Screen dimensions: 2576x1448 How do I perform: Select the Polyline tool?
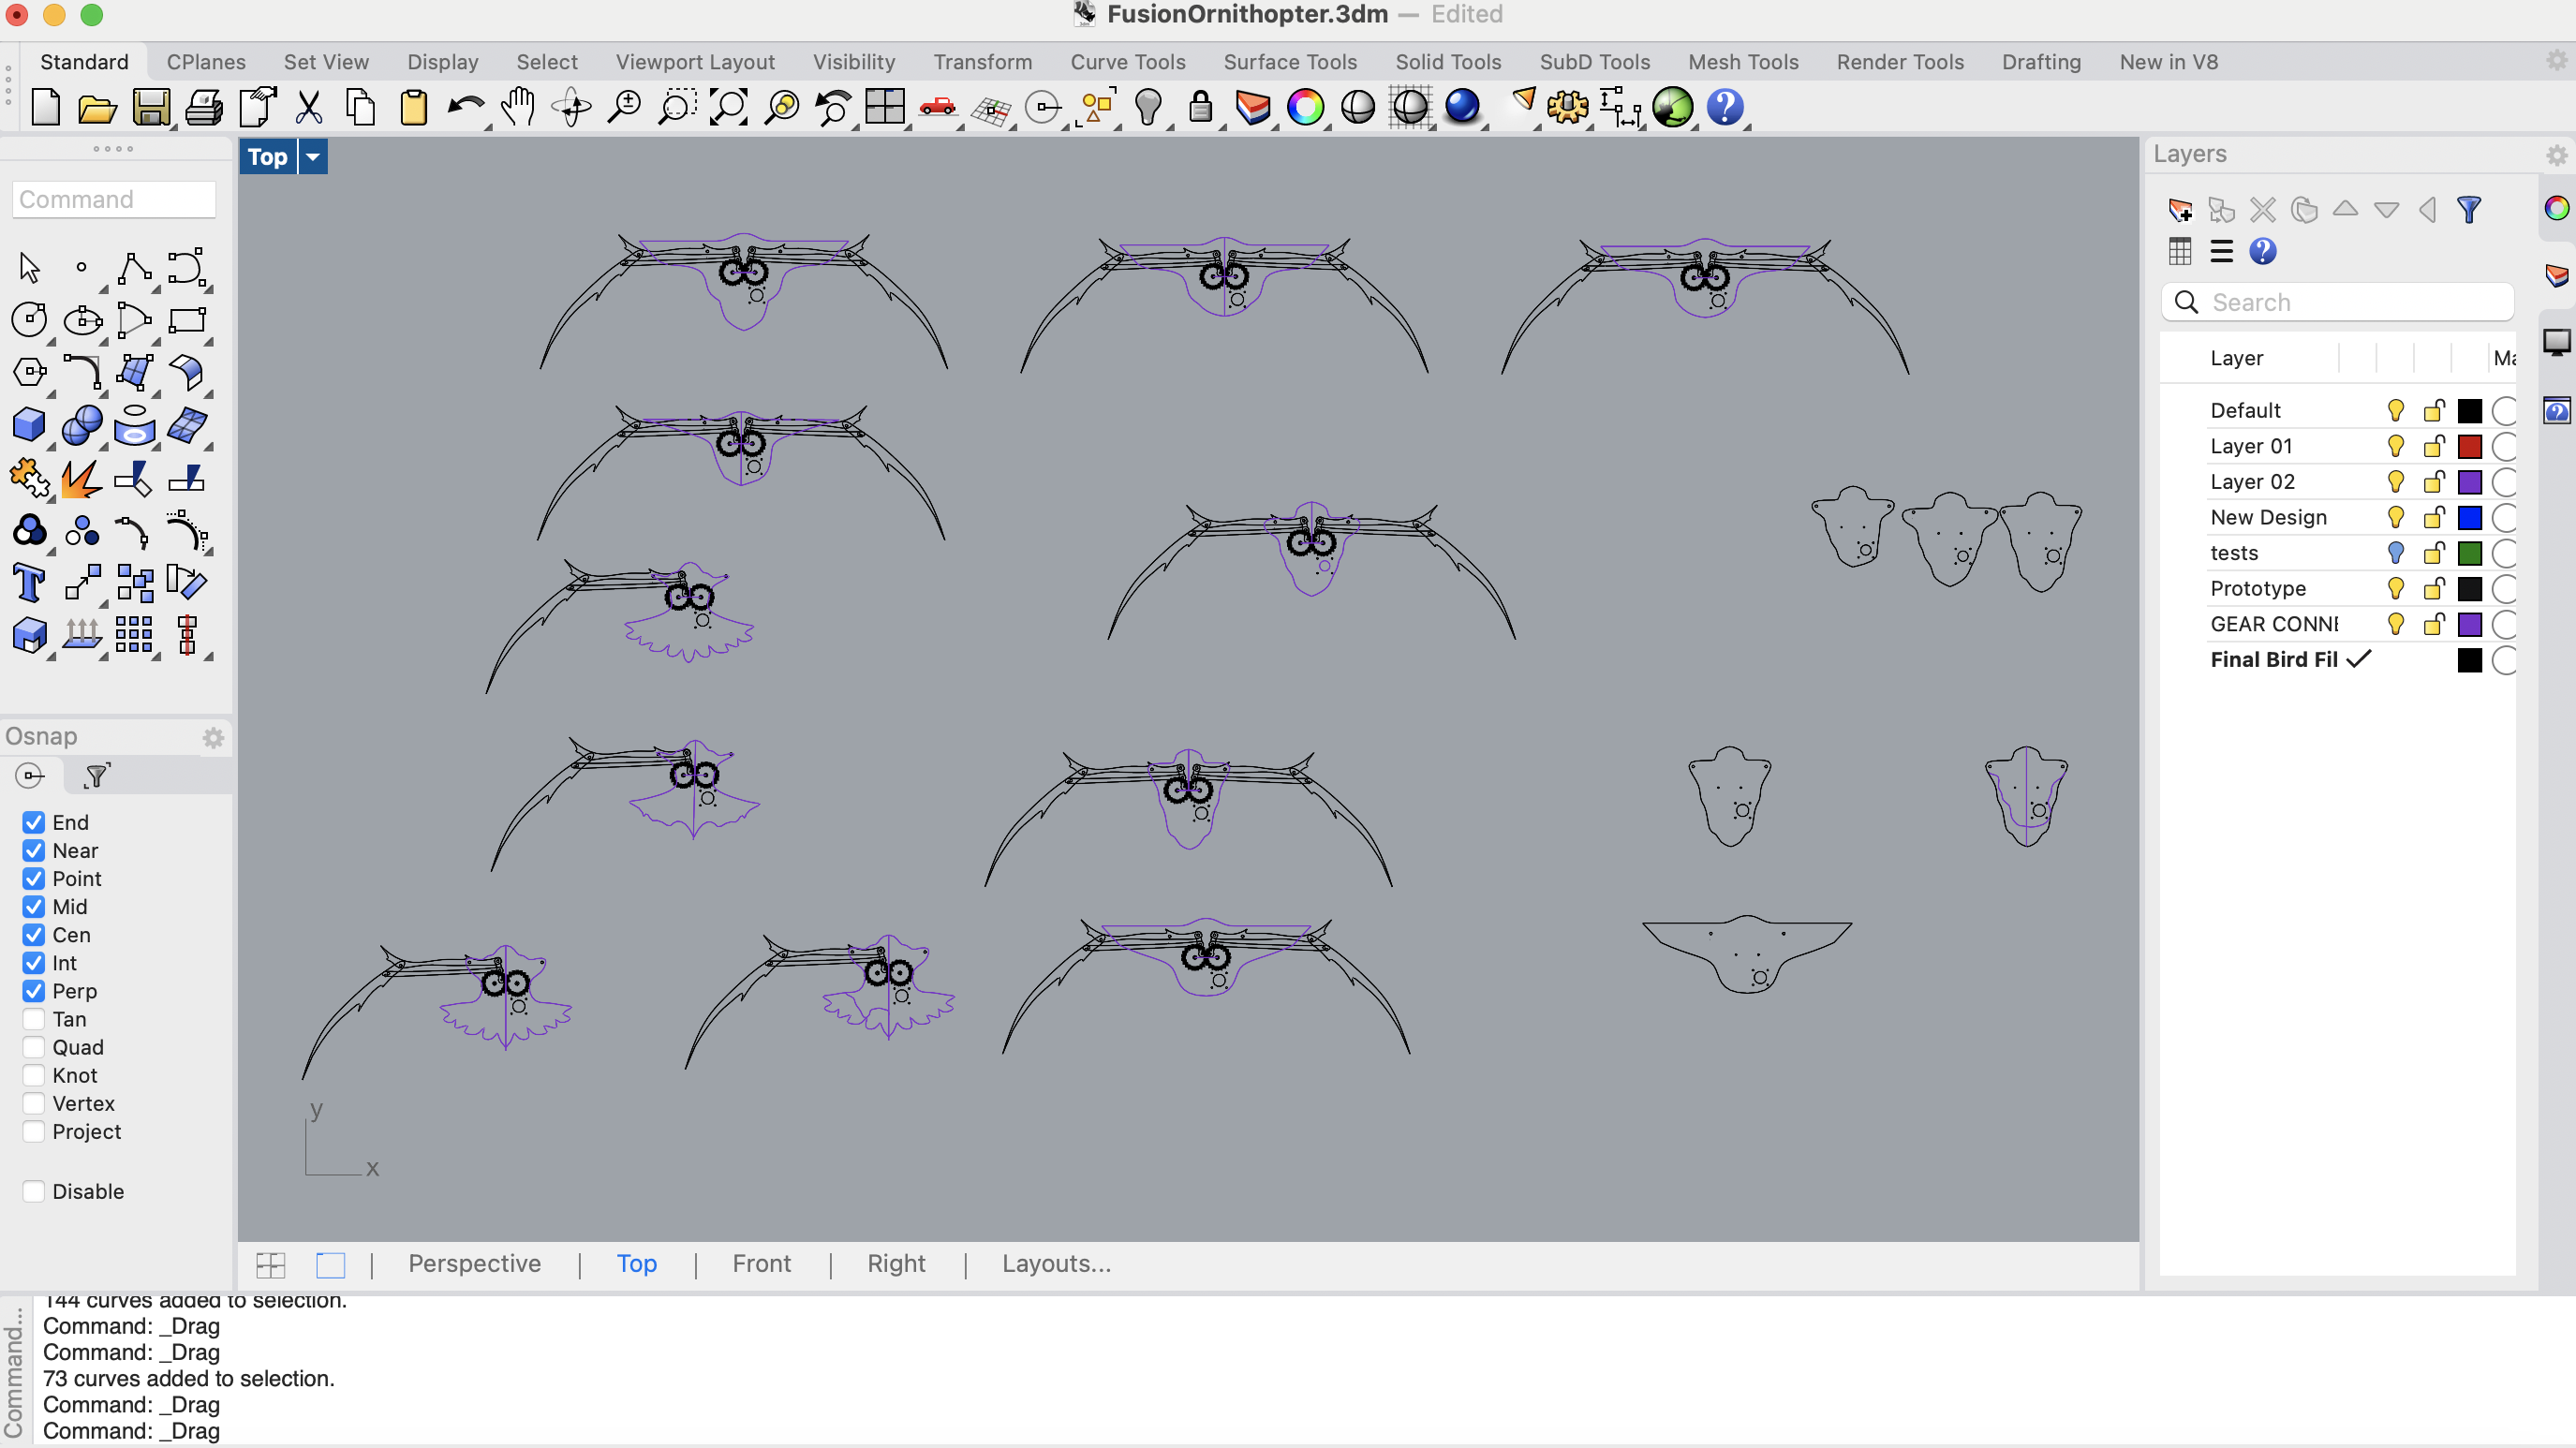click(x=134, y=268)
